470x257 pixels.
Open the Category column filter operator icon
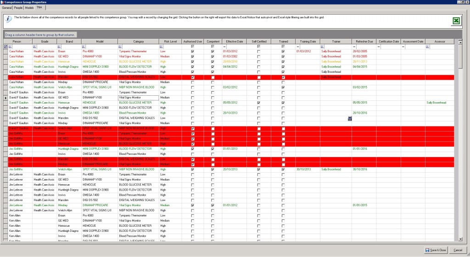(x=120, y=47)
